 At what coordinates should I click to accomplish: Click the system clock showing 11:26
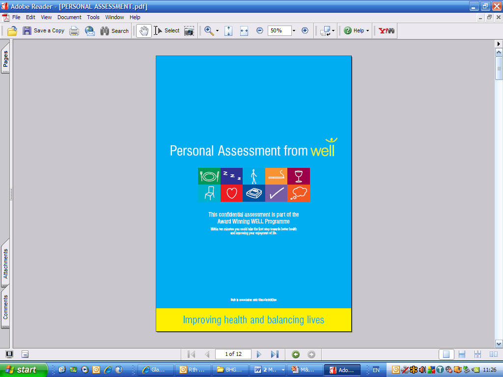490,370
